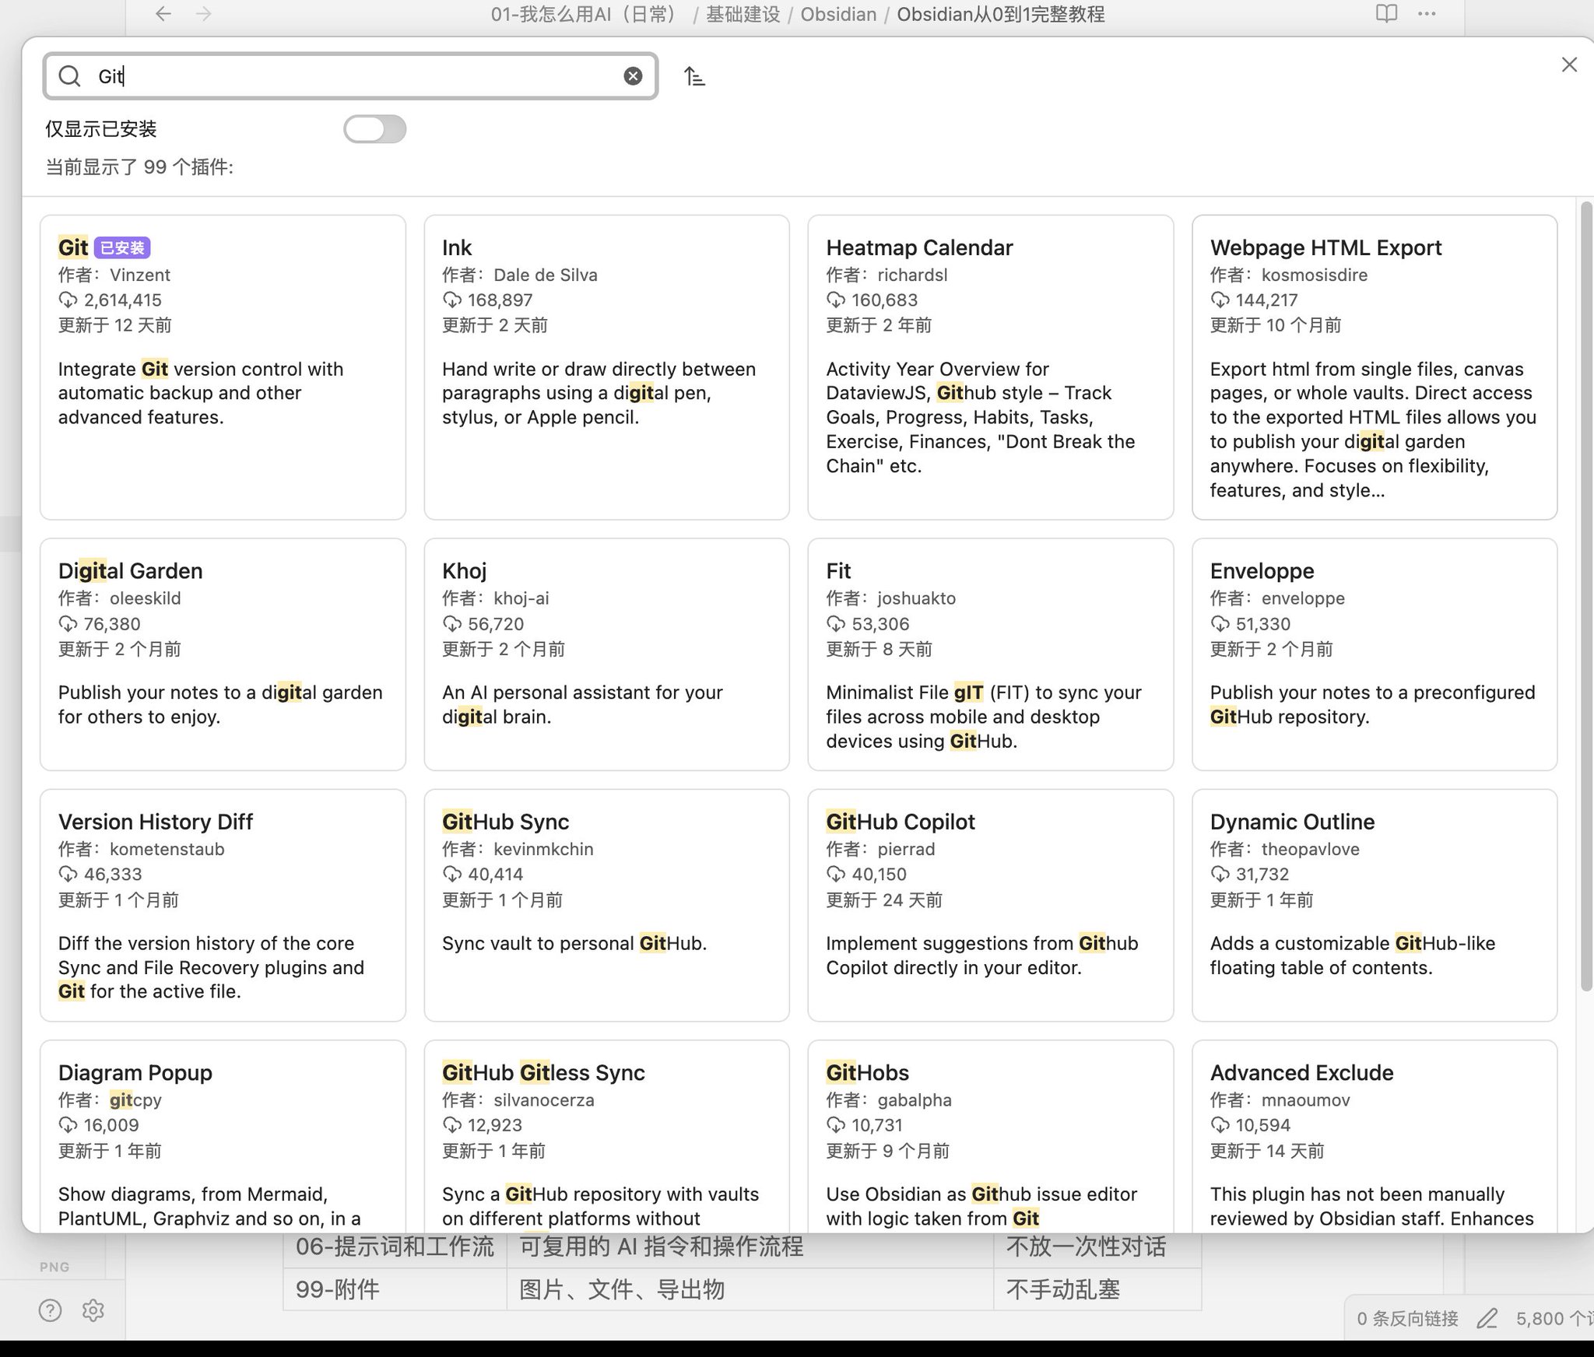Click the note title Obsidian从0到1完整教程
Image resolution: width=1594 pixels, height=1357 pixels.
(x=1001, y=14)
